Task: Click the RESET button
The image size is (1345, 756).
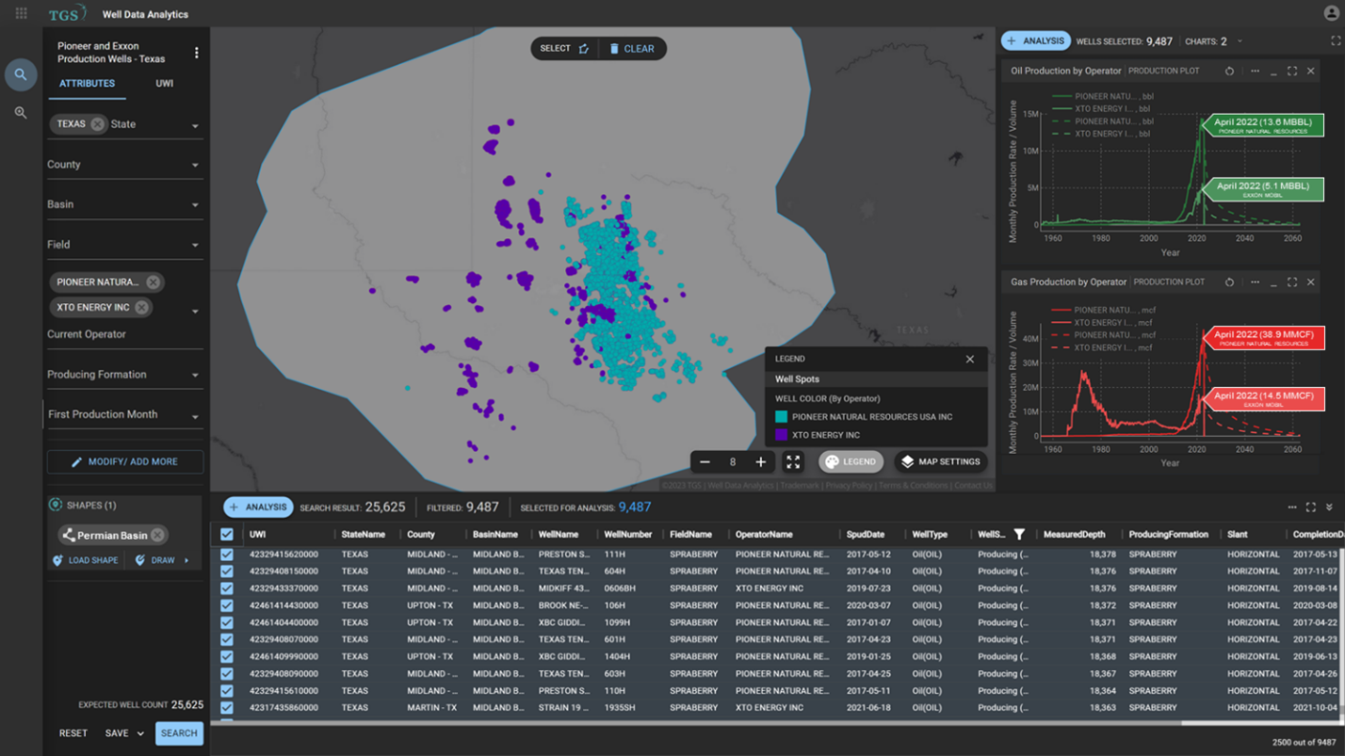Action: click(74, 733)
